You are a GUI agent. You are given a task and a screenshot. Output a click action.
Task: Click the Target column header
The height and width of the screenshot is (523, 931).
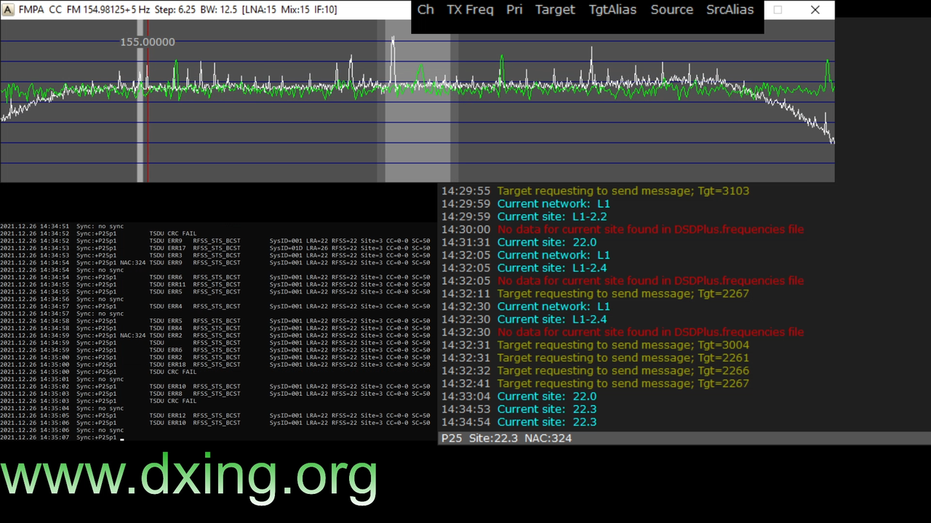pyautogui.click(x=555, y=9)
